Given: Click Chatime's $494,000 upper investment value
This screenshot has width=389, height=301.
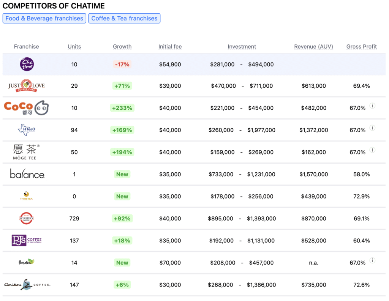Looking at the screenshot, I should (261, 65).
